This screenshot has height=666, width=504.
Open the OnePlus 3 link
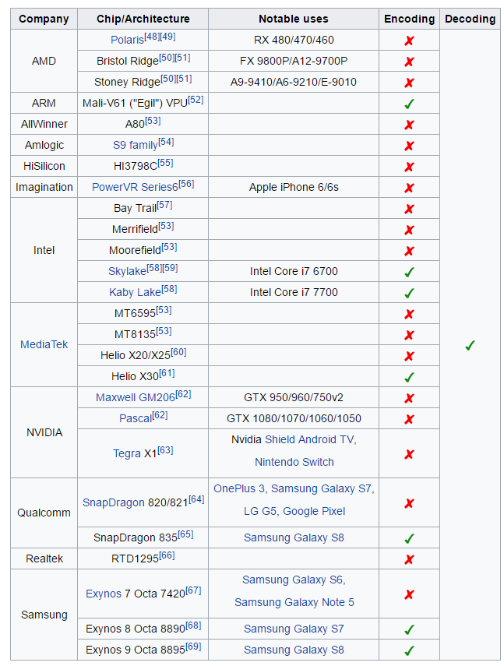(x=239, y=489)
